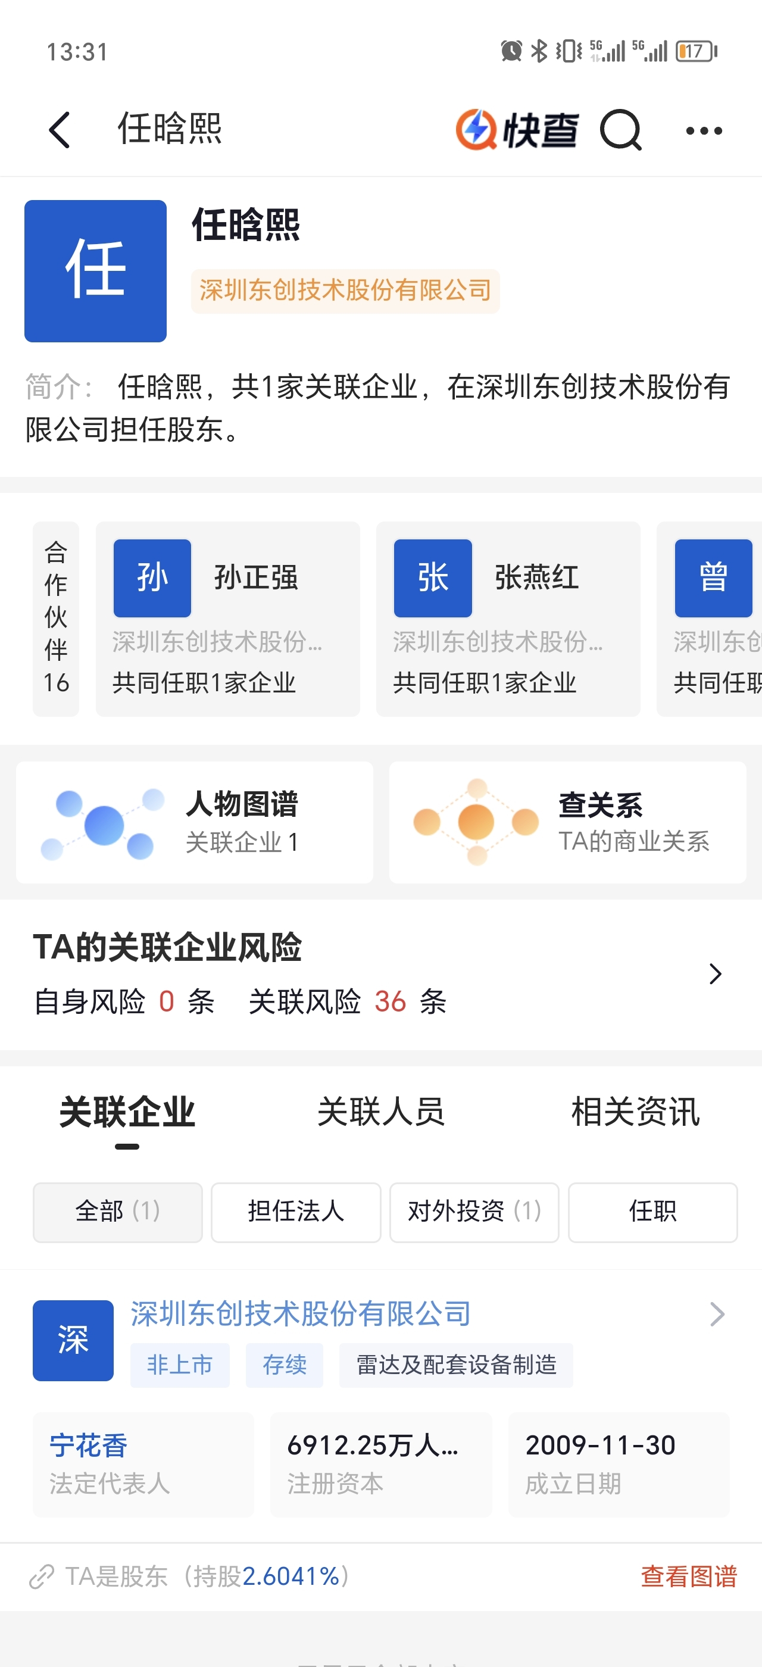The image size is (762, 1667).
Task: Tap the 存续 status tag
Action: click(x=285, y=1365)
